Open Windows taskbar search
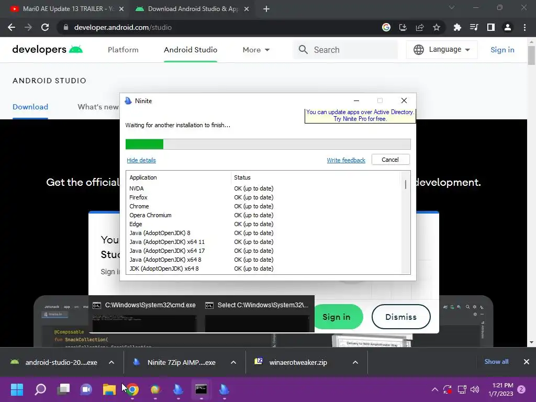Screen dimensions: 536x402 point(40,389)
